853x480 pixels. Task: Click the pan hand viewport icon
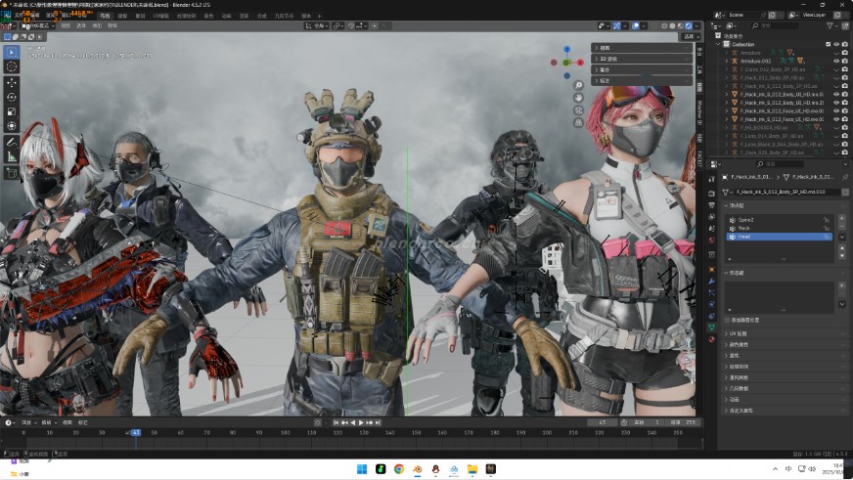tap(579, 98)
